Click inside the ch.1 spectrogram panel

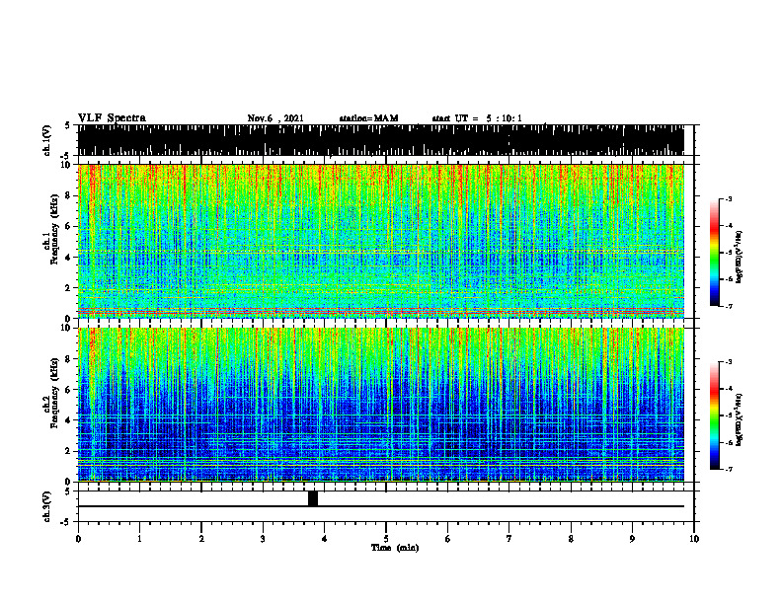(x=381, y=241)
